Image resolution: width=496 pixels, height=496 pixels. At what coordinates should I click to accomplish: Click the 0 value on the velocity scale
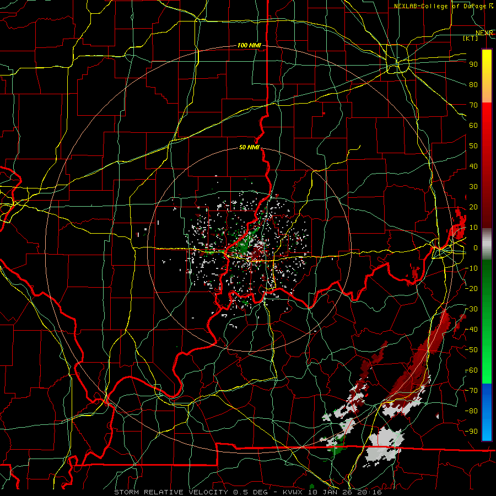[475, 248]
